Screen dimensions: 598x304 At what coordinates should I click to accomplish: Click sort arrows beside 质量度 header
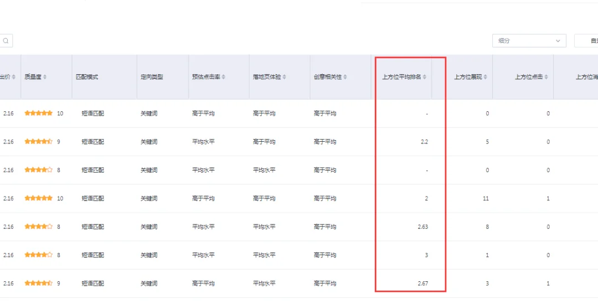tap(45, 77)
